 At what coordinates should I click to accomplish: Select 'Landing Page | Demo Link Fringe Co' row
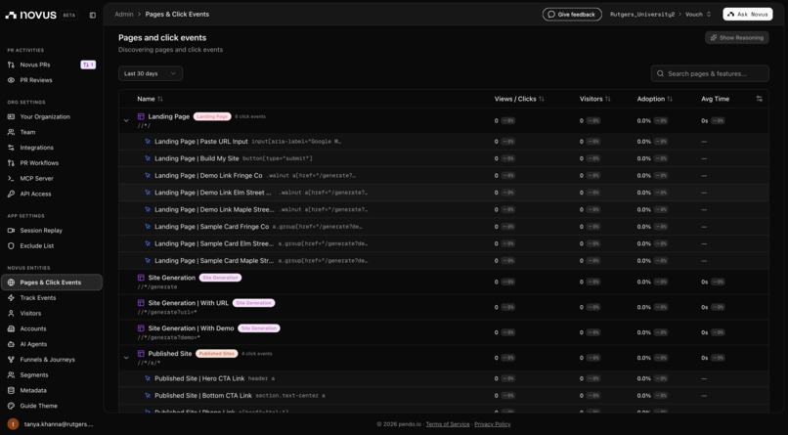(444, 176)
